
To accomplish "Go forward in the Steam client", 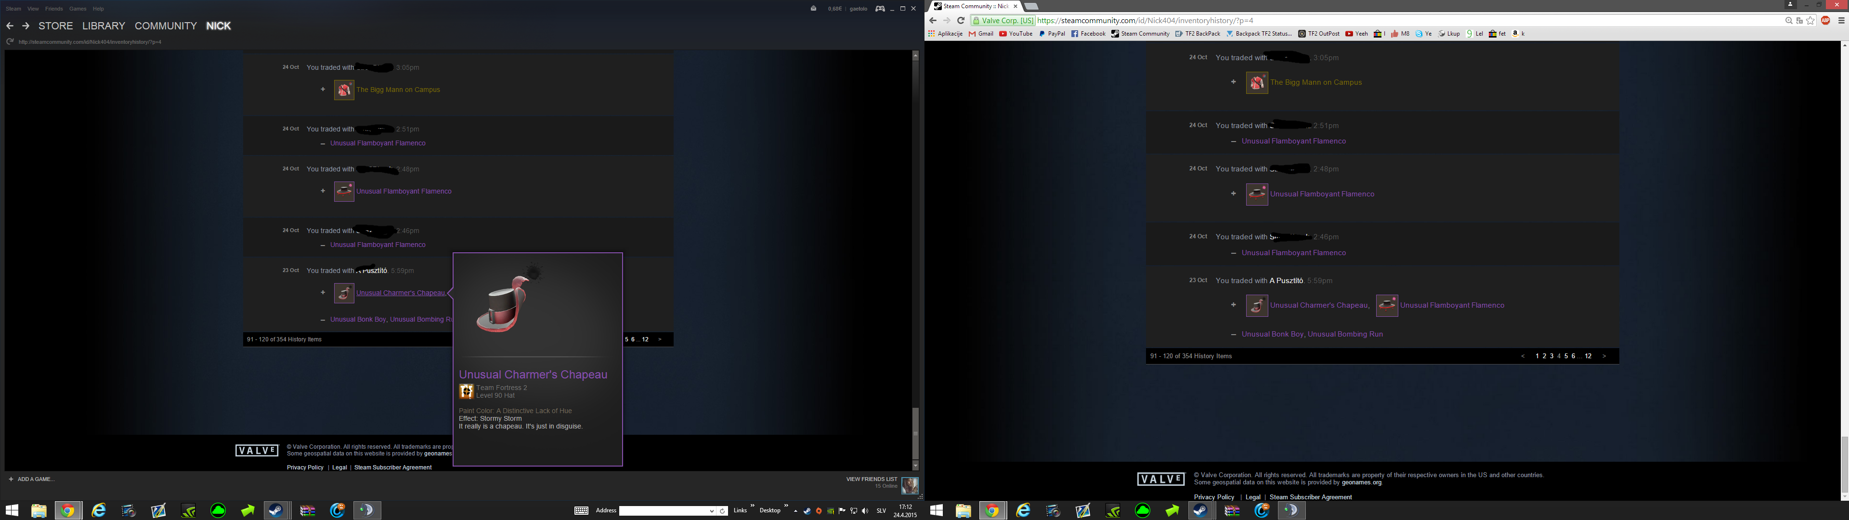I will point(26,26).
